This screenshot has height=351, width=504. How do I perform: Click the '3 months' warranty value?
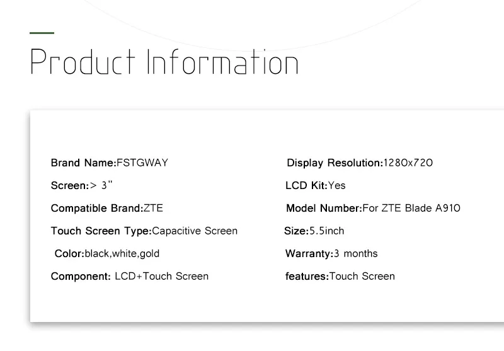coord(356,253)
